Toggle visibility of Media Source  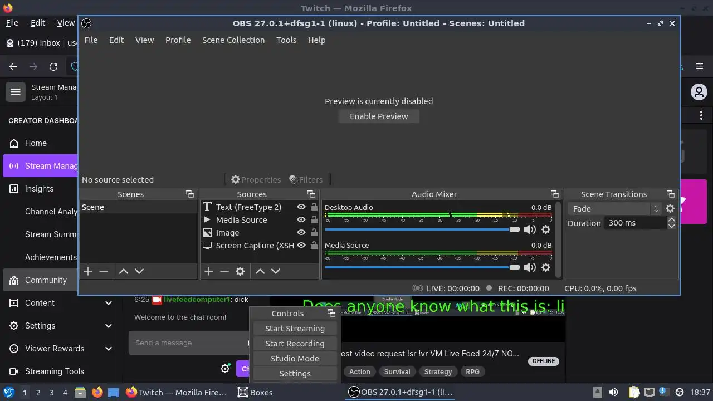tap(301, 220)
